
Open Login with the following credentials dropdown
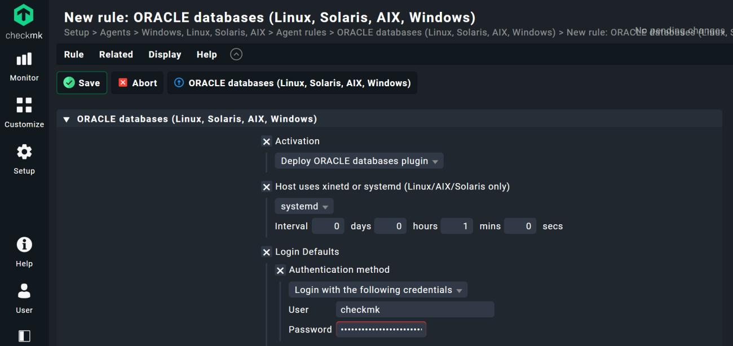pyautogui.click(x=378, y=290)
